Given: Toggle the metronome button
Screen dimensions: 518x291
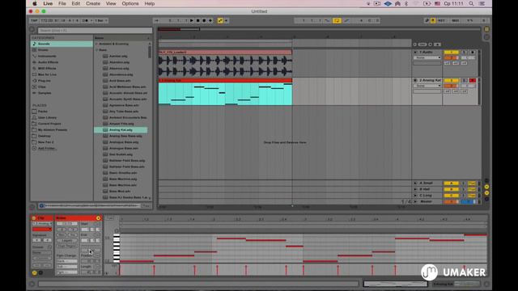Looking at the screenshot, I should tap(85, 20).
